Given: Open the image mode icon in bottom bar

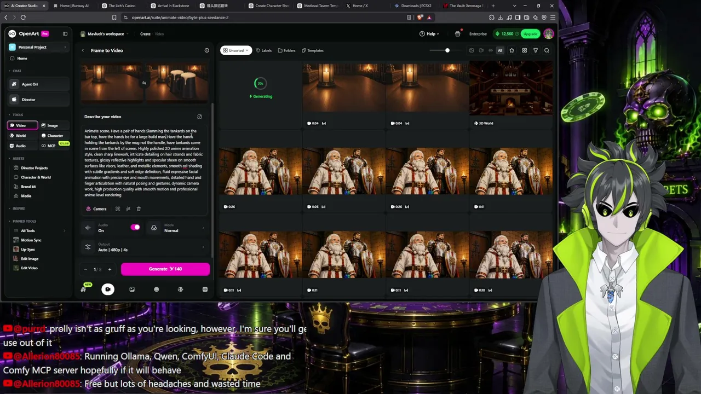Looking at the screenshot, I should click(132, 289).
